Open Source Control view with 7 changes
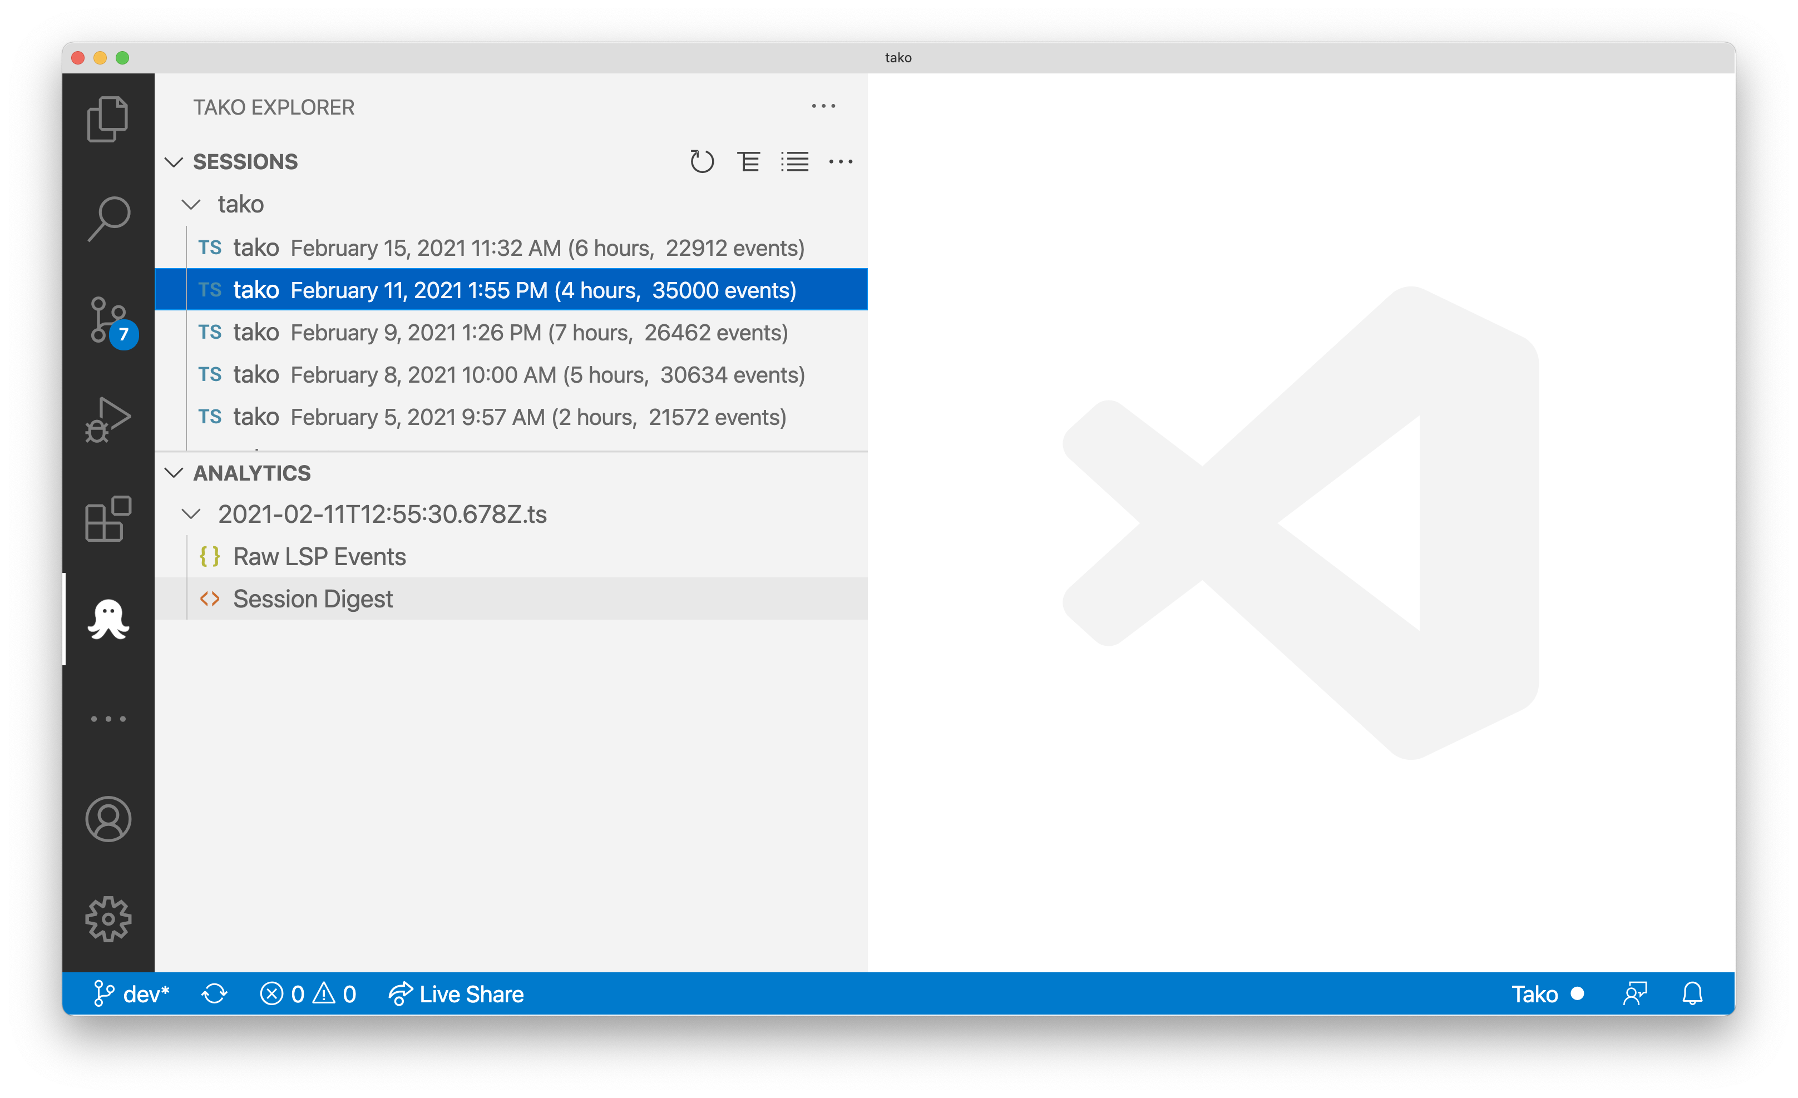Image resolution: width=1798 pixels, height=1098 pixels. [x=108, y=319]
